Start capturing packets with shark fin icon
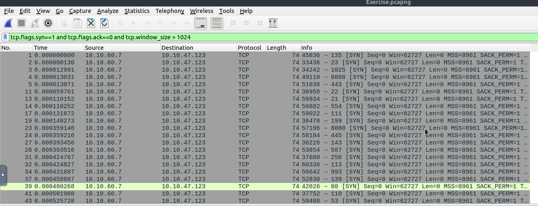This screenshot has height=206, width=538. point(8,23)
